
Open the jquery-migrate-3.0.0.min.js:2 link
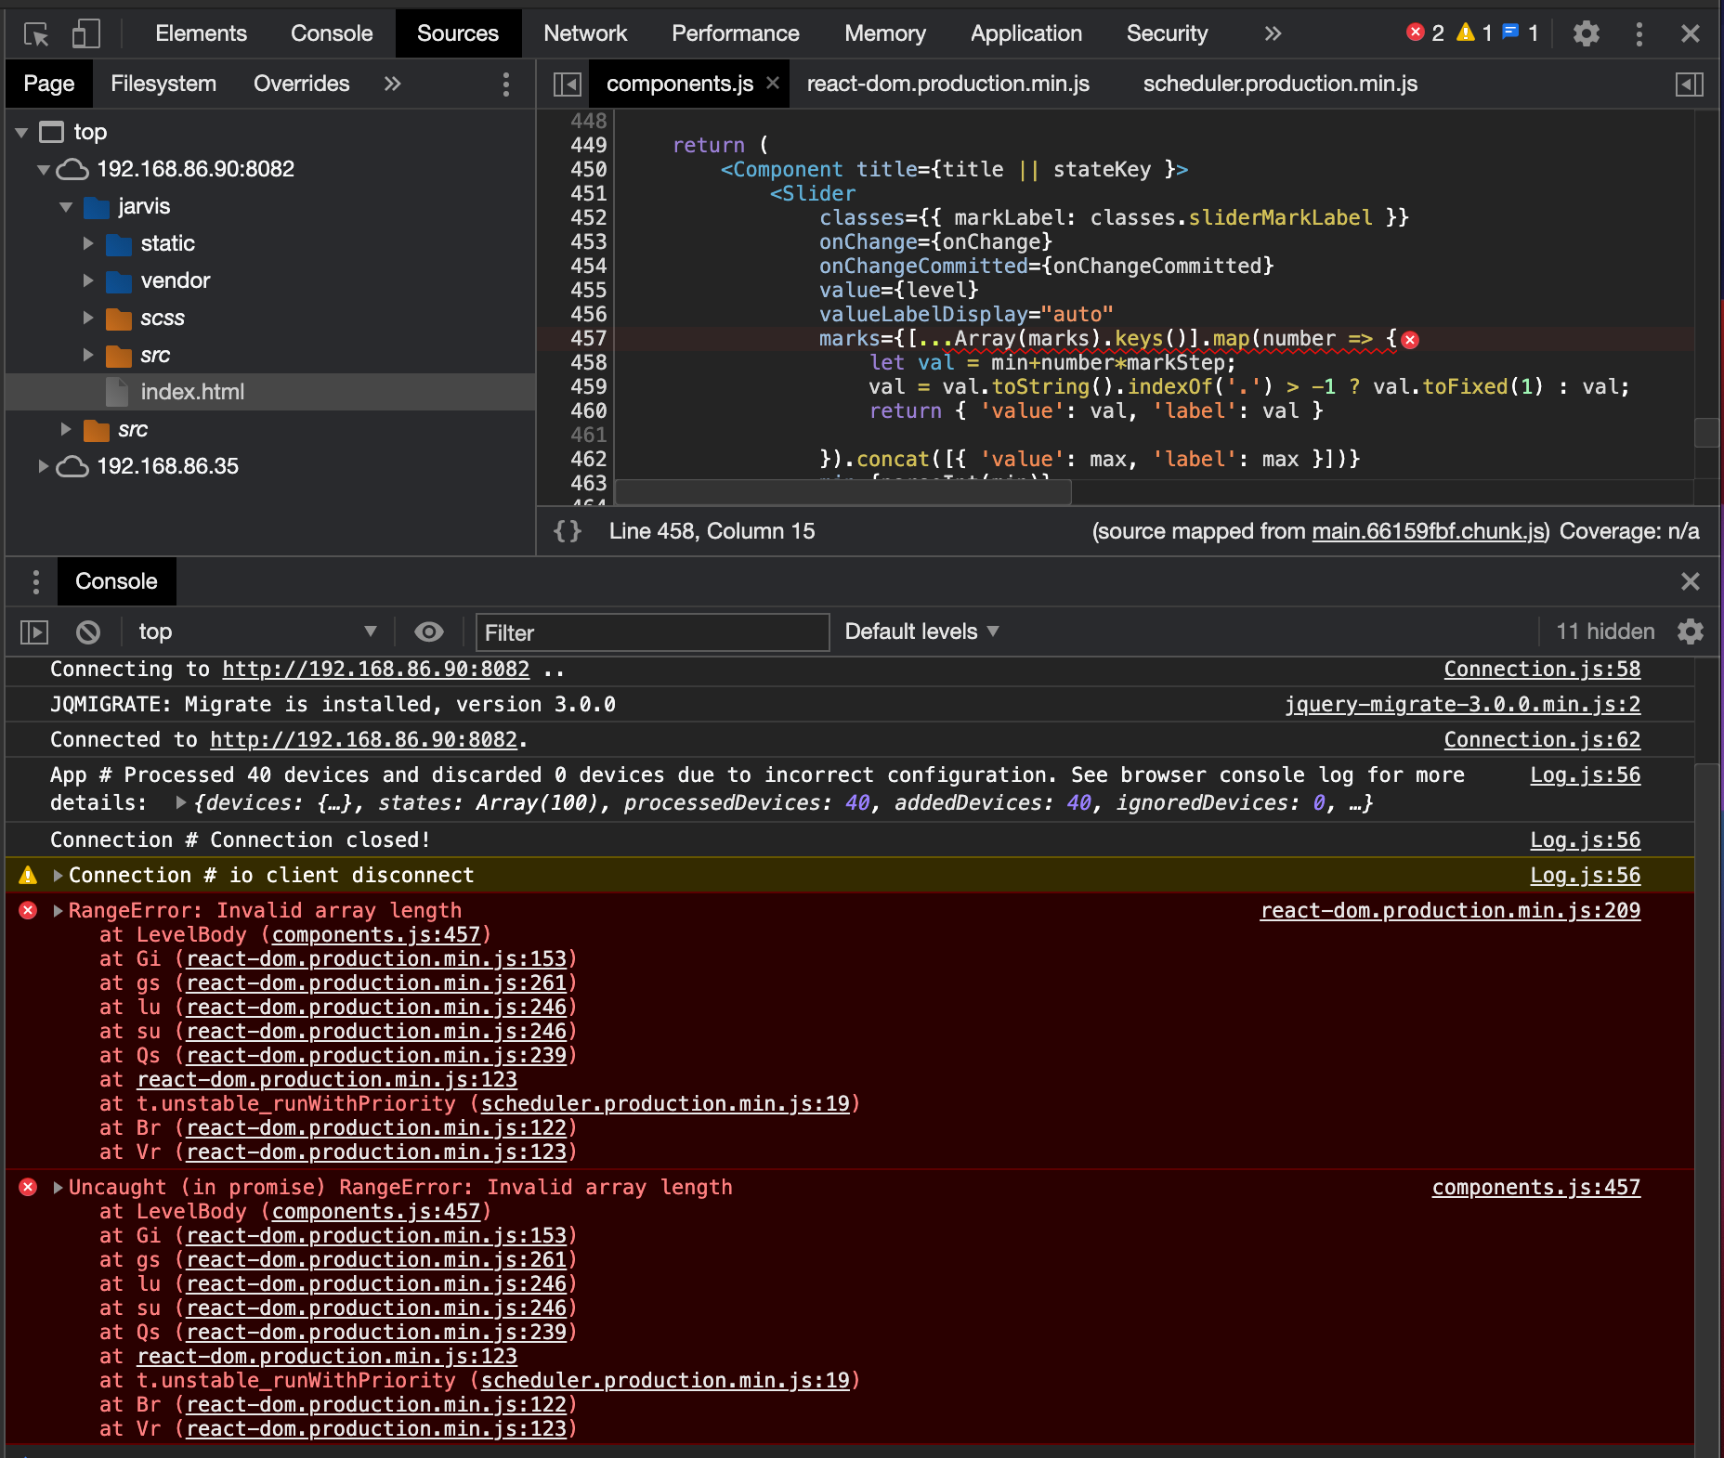(1462, 704)
